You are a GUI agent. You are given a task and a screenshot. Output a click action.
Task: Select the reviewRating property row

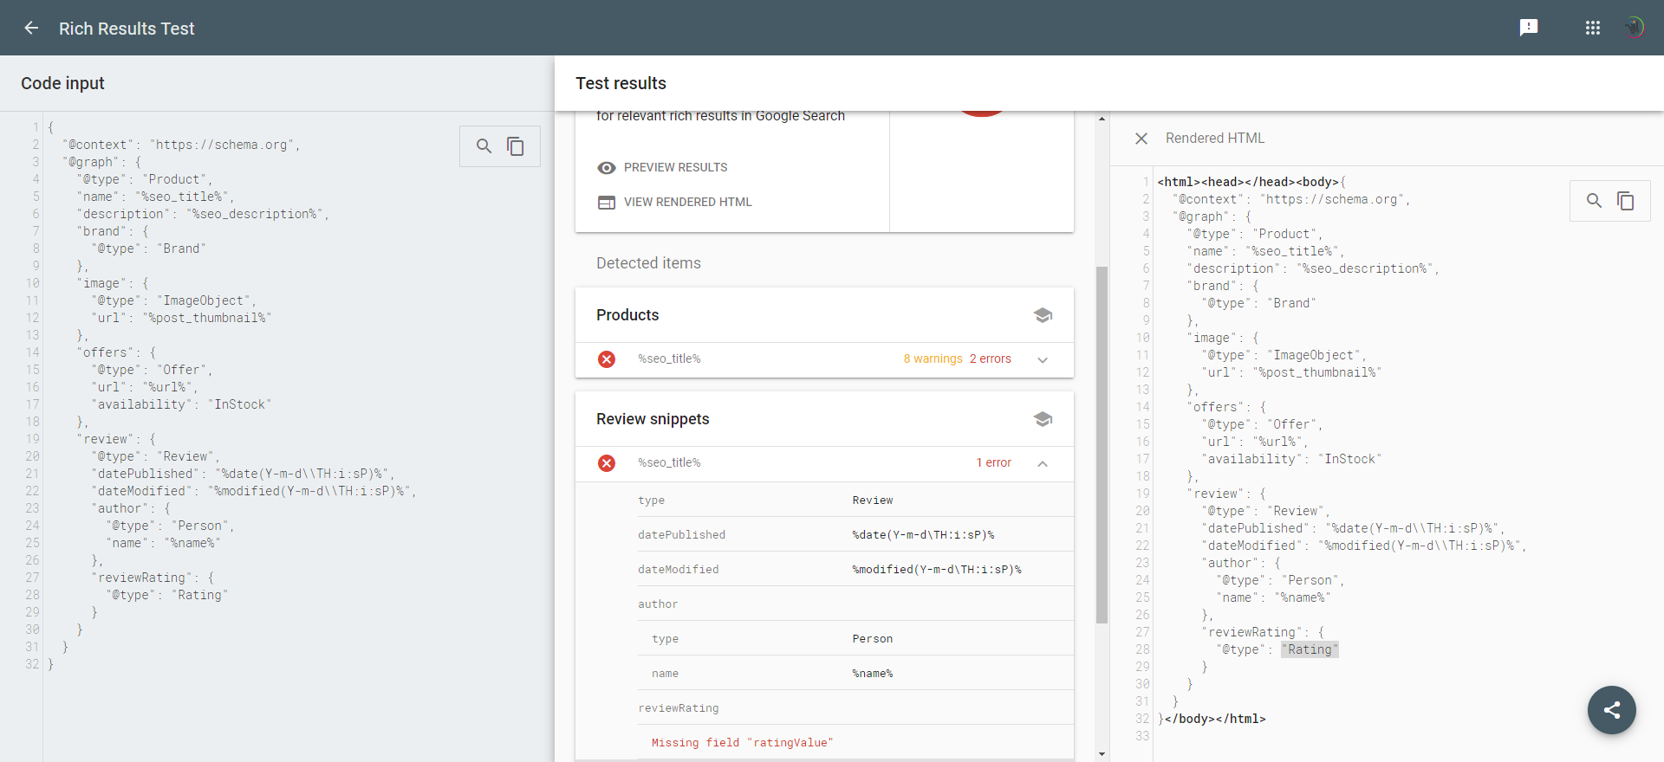click(855, 707)
